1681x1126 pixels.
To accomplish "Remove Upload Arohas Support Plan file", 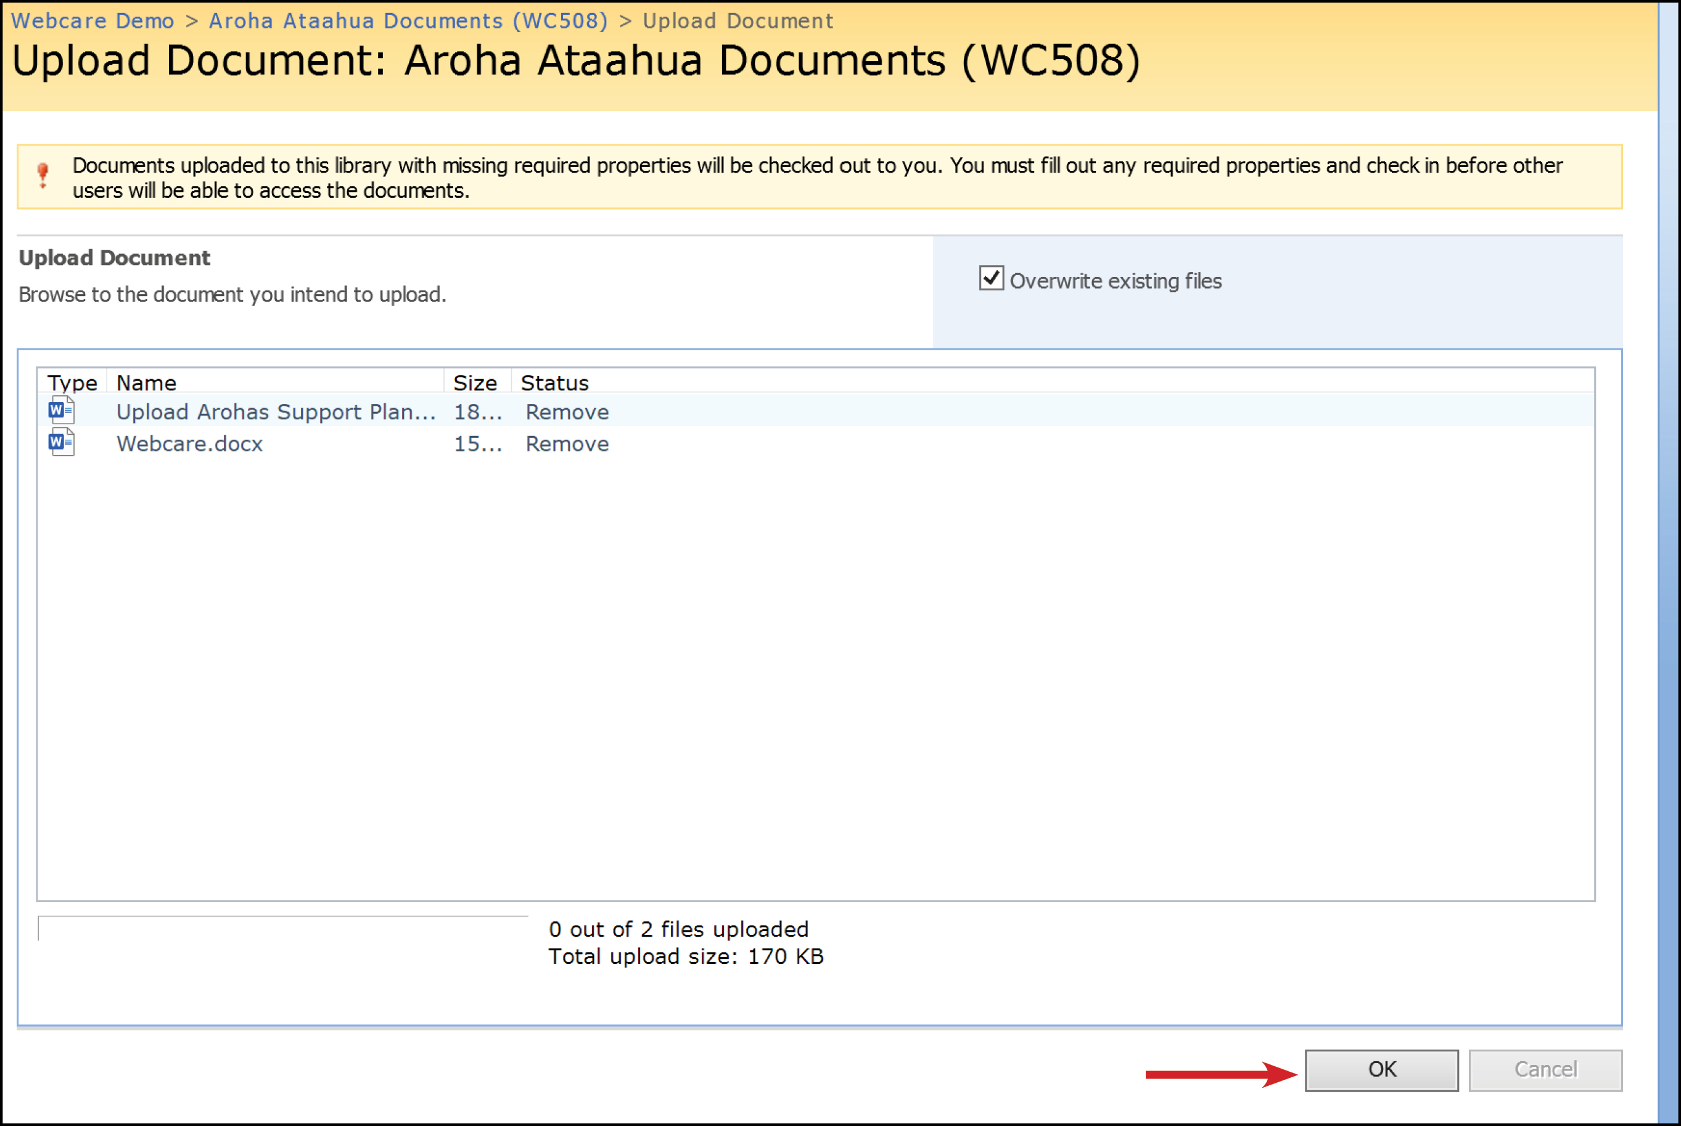I will 567,412.
